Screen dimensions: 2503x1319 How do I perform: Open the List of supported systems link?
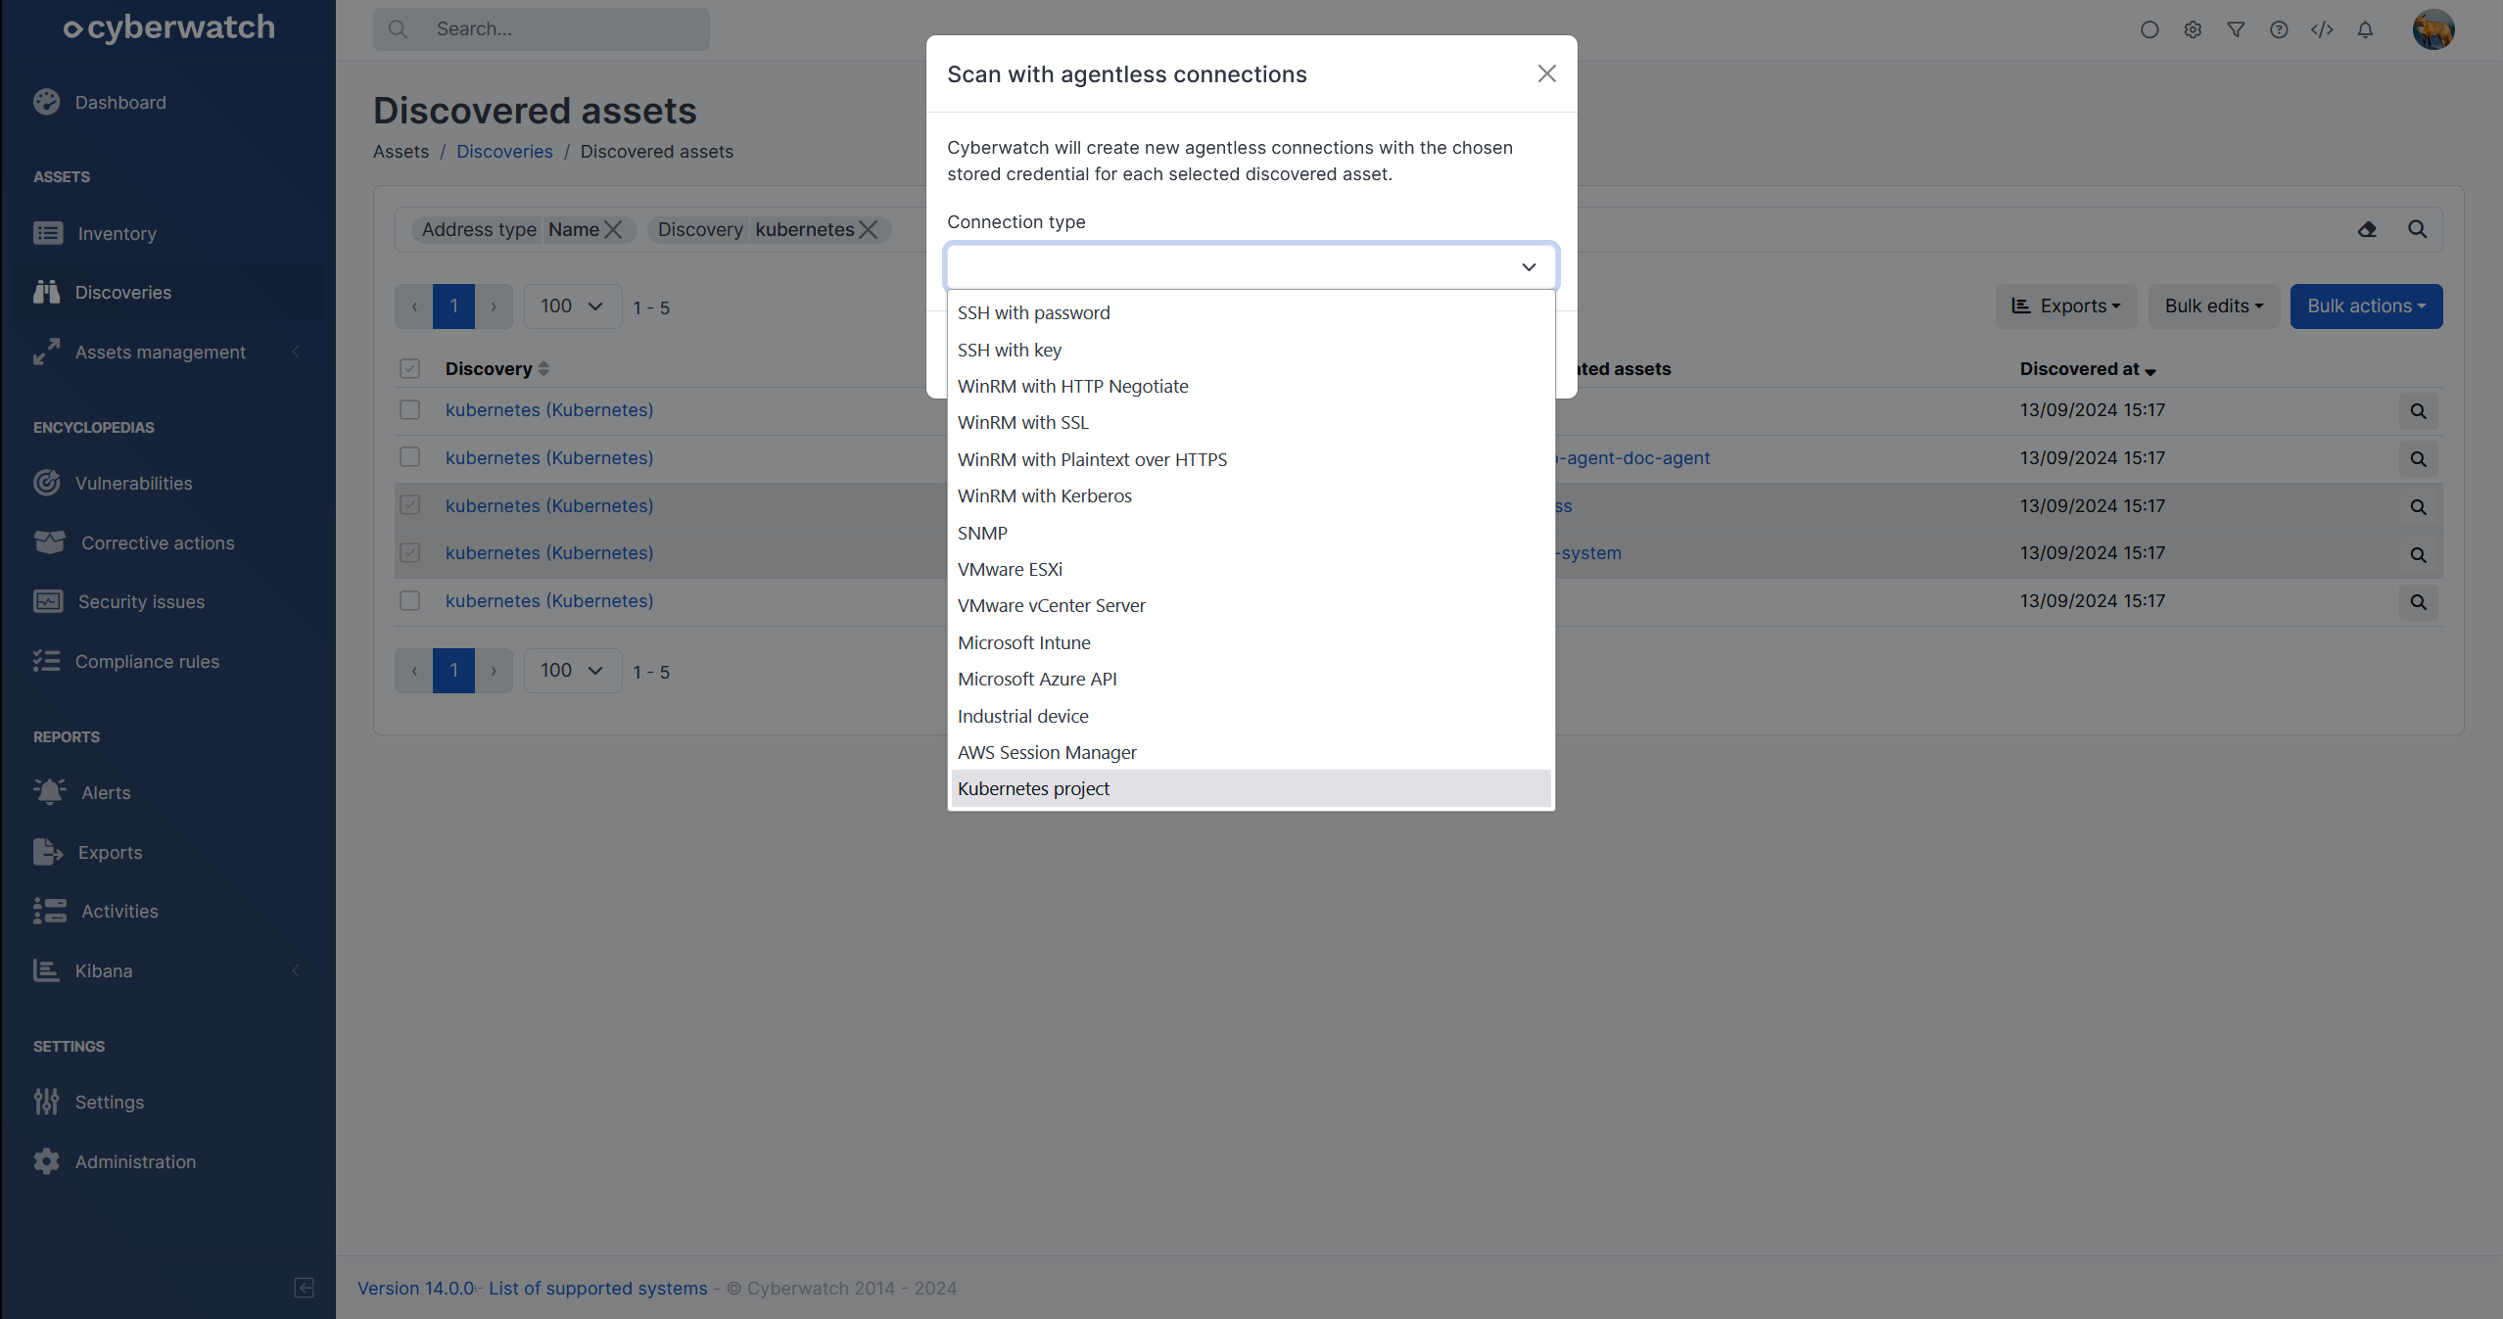click(597, 1288)
